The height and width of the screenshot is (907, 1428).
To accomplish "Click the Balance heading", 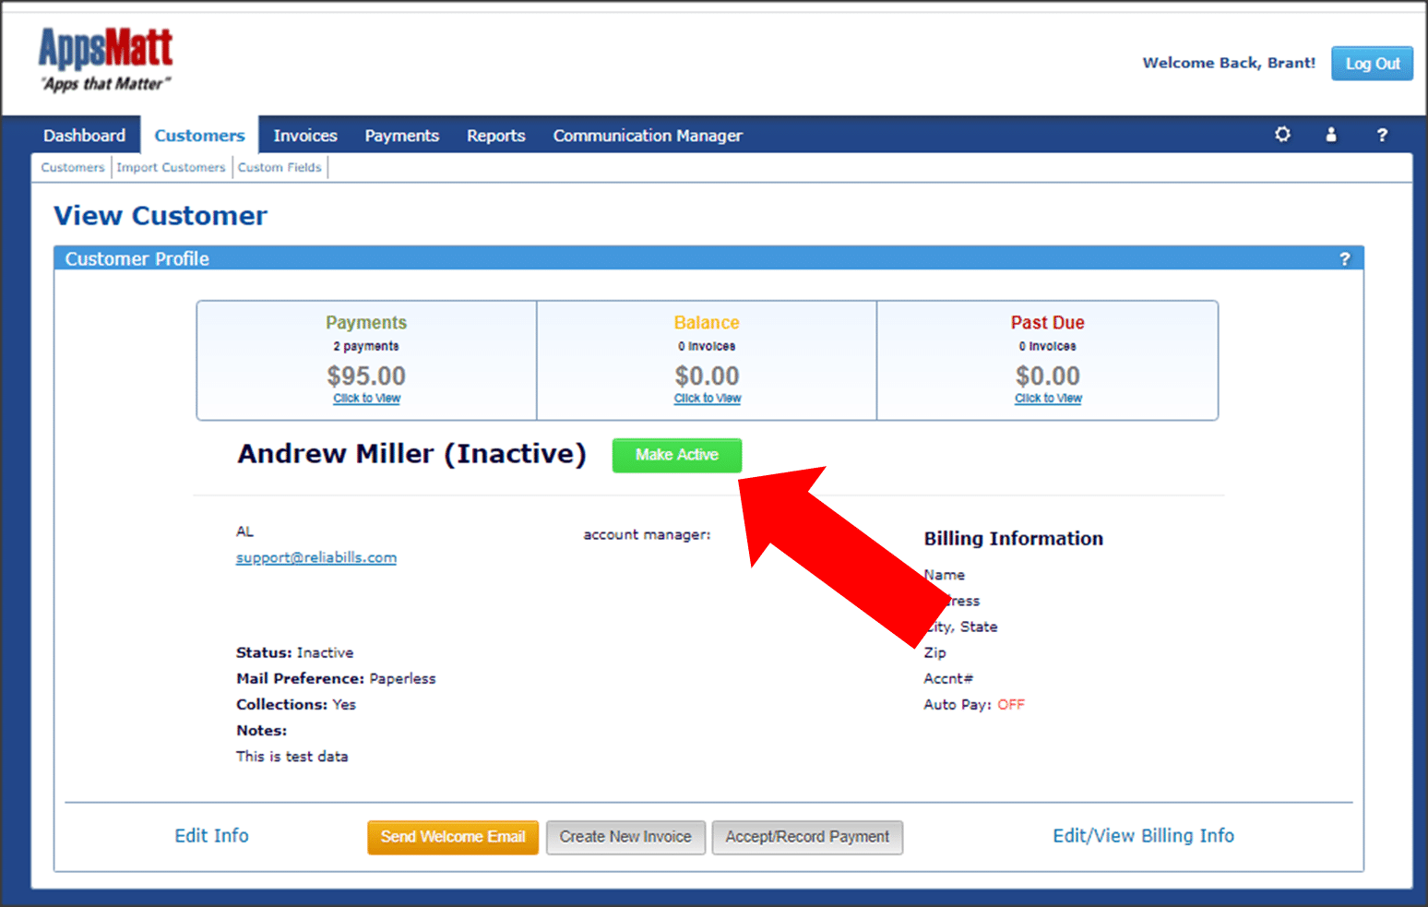I will pos(707,323).
